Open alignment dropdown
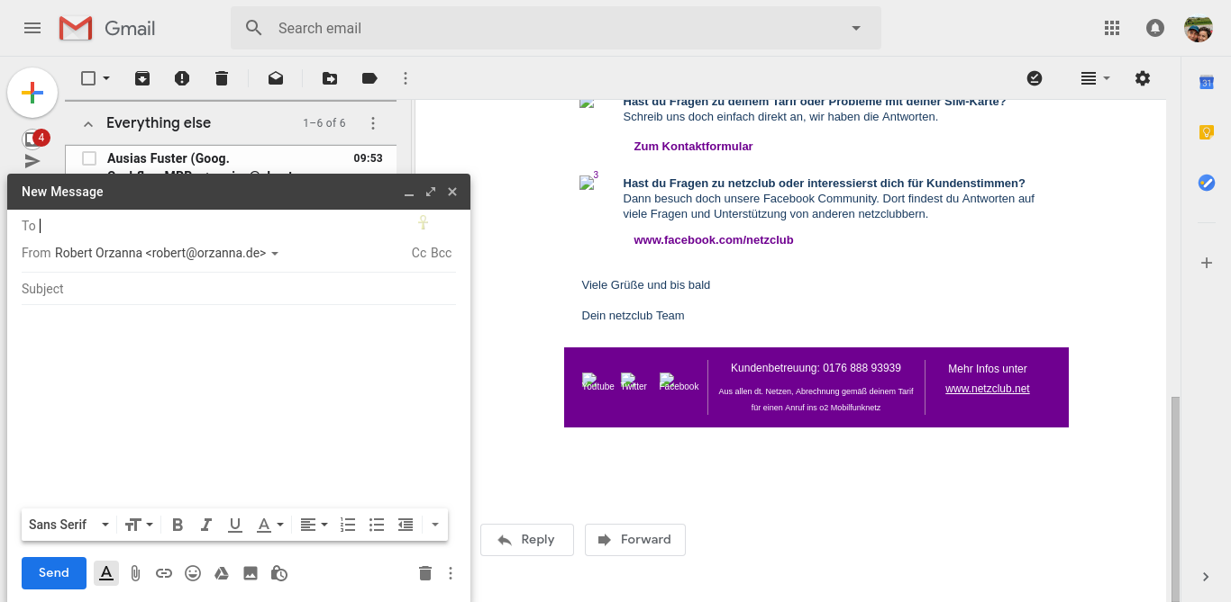The height and width of the screenshot is (602, 1231). (314, 525)
